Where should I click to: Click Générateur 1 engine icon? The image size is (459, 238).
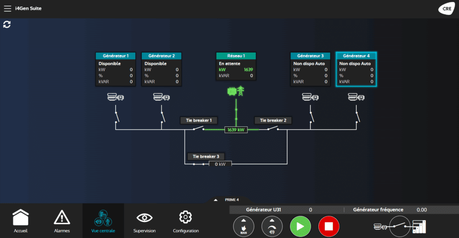[115, 97]
